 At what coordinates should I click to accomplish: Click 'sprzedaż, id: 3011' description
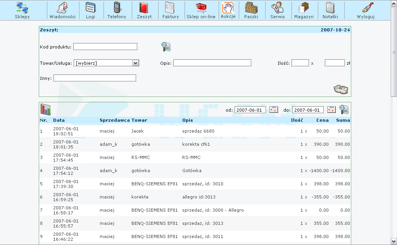tap(202, 236)
